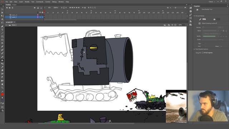Click the New Folder icon in timeline
Viewport: 229px width, 129px height.
pos(10,8)
